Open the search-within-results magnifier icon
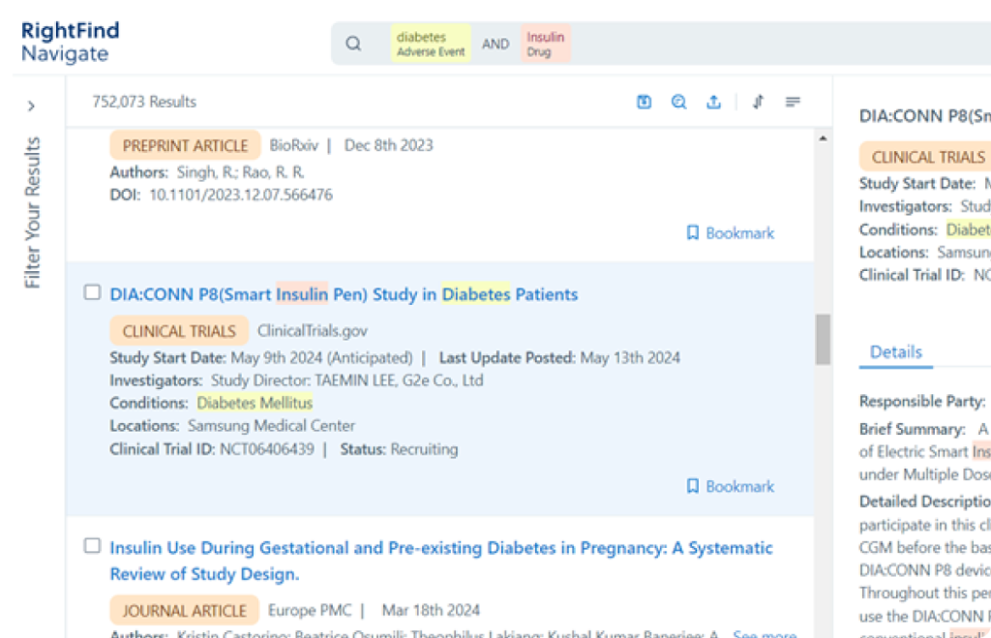This screenshot has width=991, height=638. [x=678, y=102]
